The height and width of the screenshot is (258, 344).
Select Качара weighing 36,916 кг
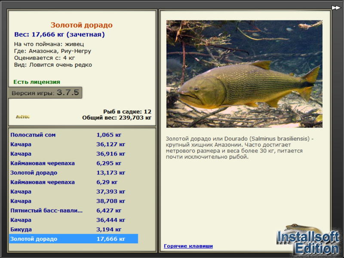pyautogui.click(x=74, y=154)
